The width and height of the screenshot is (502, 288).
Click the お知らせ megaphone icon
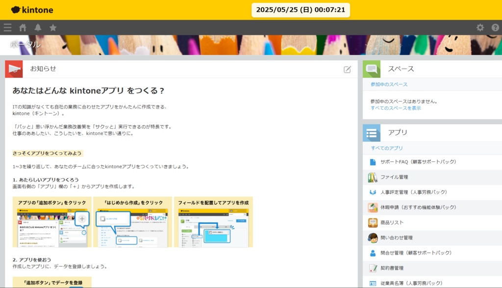tap(14, 69)
